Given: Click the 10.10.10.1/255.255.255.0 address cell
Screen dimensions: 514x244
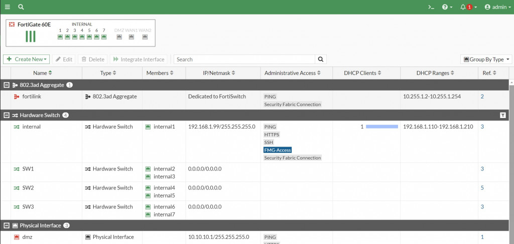Looking at the screenshot, I should click(x=219, y=237).
